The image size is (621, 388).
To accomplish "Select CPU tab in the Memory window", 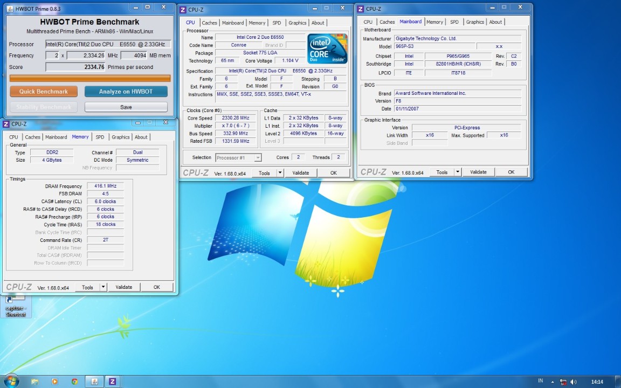I will (x=13, y=137).
